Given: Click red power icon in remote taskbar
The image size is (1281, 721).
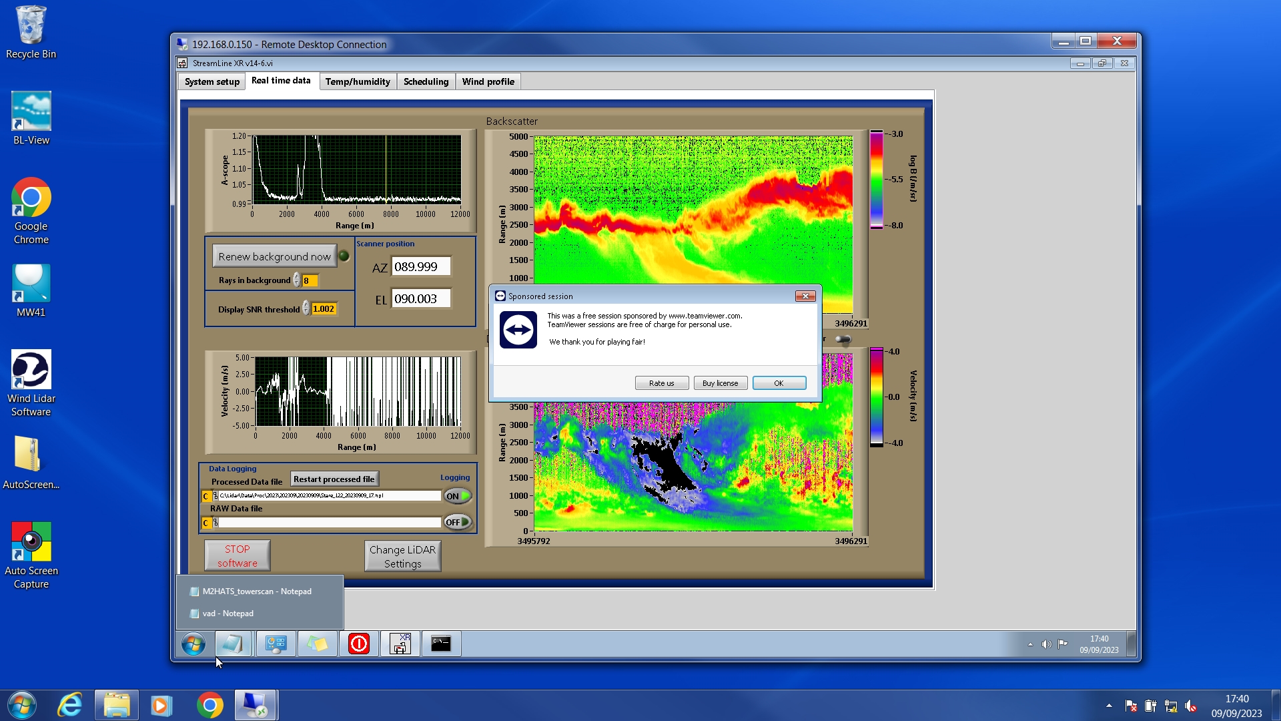Looking at the screenshot, I should (x=358, y=644).
